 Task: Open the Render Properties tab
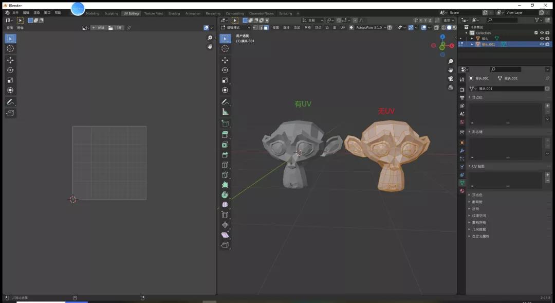click(x=462, y=90)
